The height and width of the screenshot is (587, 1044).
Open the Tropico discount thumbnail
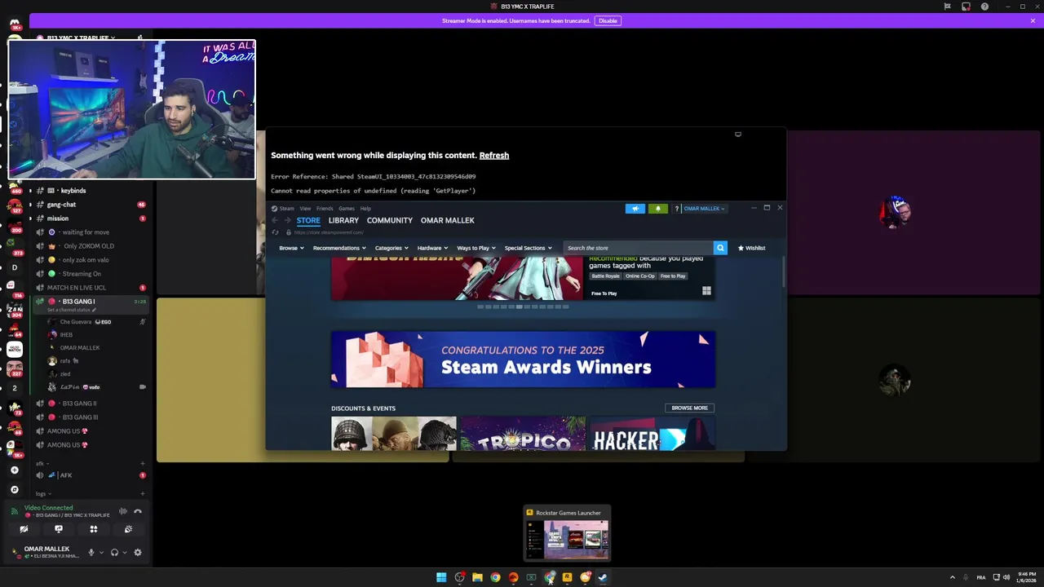click(x=523, y=433)
